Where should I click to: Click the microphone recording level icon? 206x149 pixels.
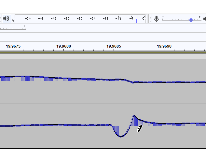pyautogui.click(x=157, y=19)
